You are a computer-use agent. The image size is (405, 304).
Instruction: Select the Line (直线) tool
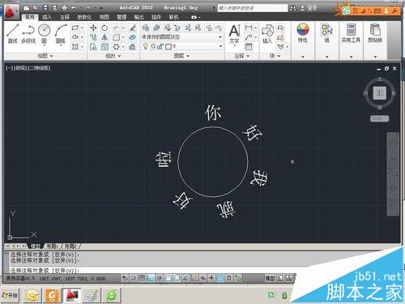coord(13,33)
